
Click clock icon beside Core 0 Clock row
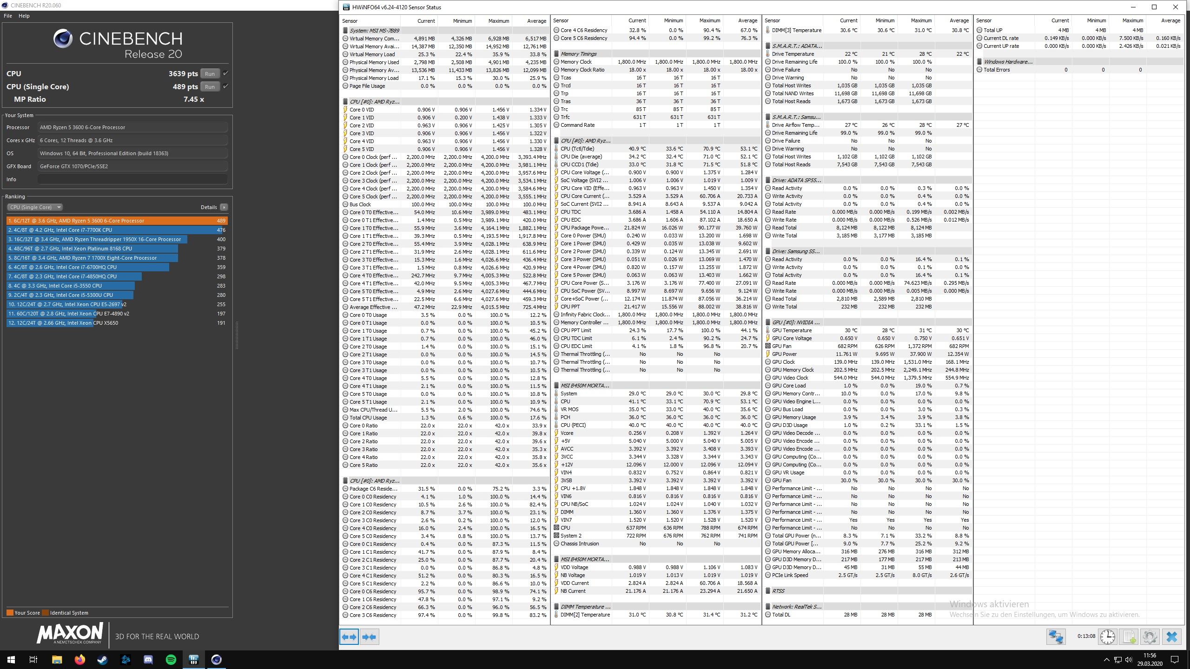(345, 157)
